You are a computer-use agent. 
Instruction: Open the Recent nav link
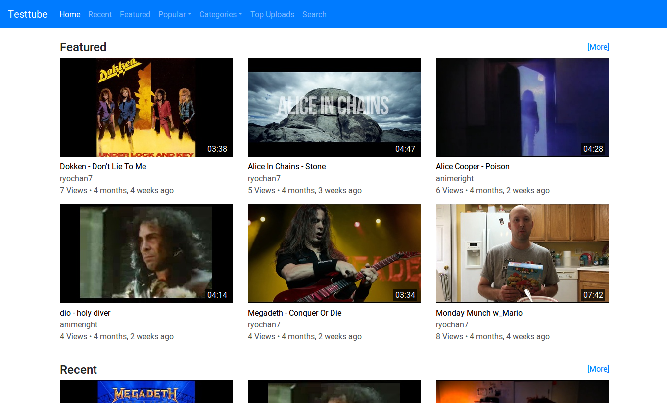(x=100, y=14)
